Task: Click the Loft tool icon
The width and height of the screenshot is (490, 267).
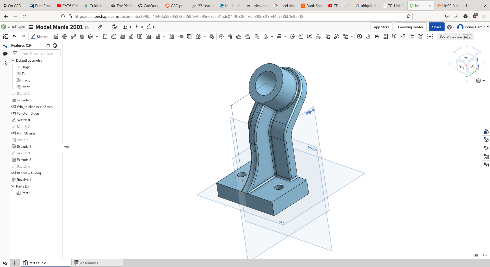Action: pyautogui.click(x=82, y=37)
